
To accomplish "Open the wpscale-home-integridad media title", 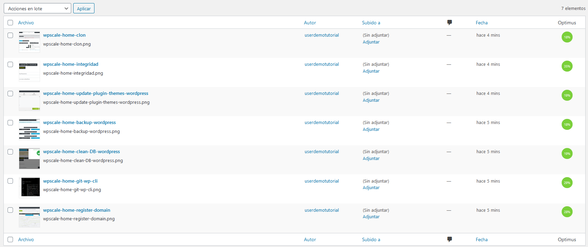I will (71, 64).
